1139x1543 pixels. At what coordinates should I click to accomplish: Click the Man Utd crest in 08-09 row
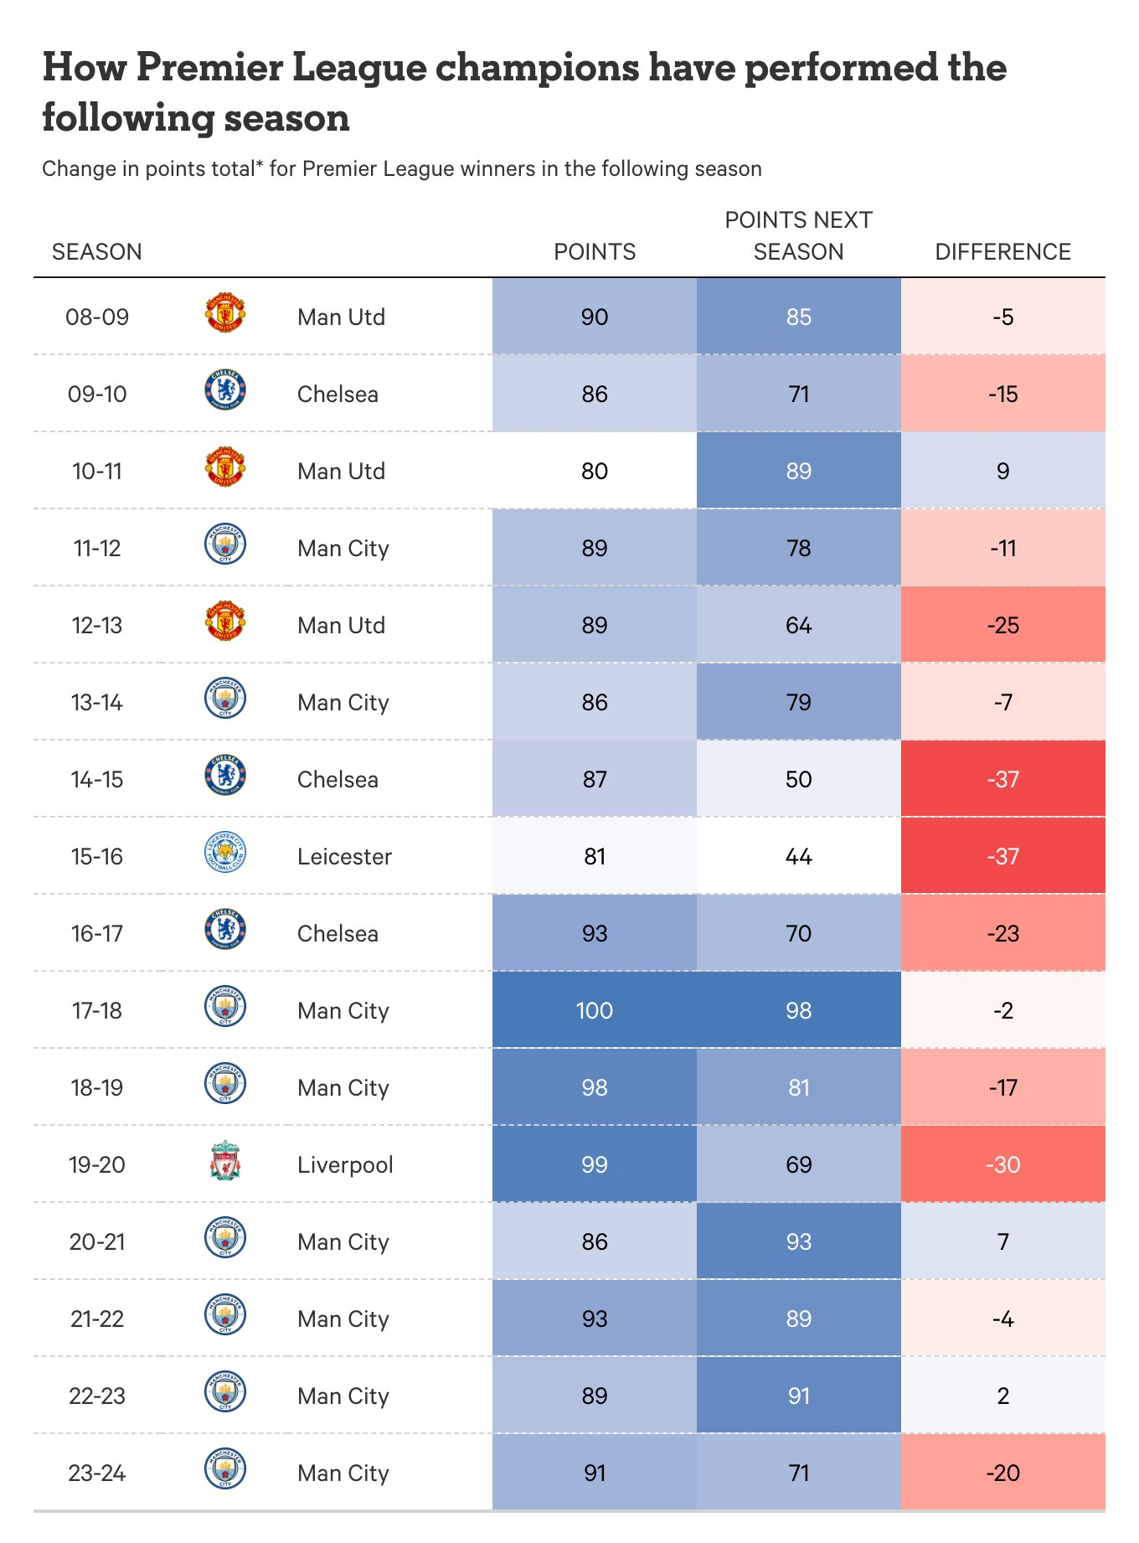tap(225, 313)
